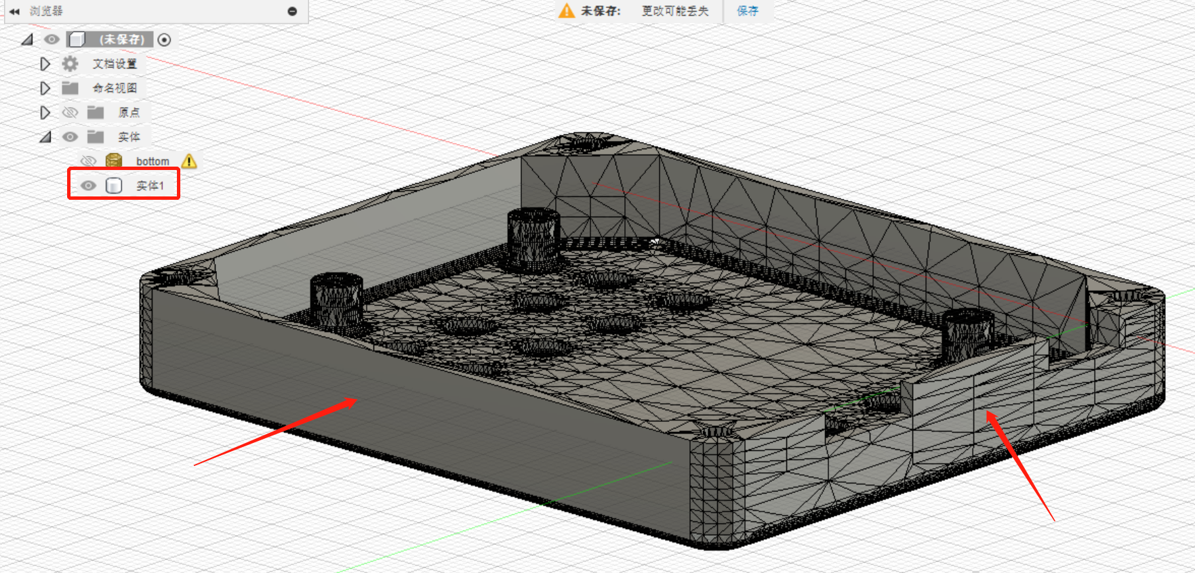1195x573 pixels.
Task: Click the round minus icon in browser header
Action: click(292, 12)
